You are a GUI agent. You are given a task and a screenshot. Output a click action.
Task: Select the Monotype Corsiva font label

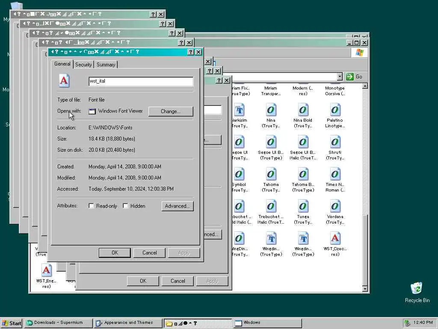click(335, 91)
